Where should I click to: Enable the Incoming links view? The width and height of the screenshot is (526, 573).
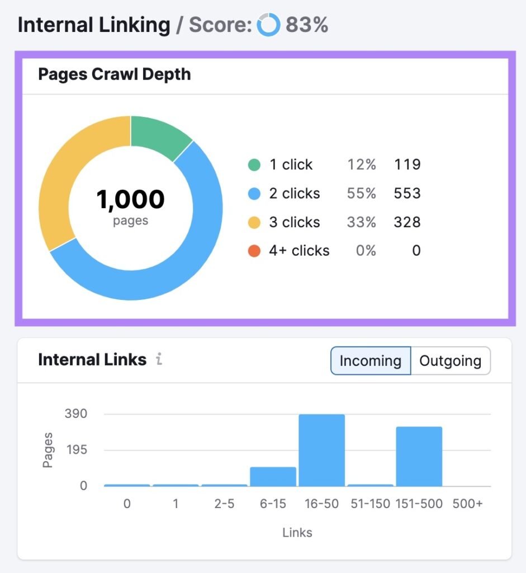pyautogui.click(x=370, y=361)
